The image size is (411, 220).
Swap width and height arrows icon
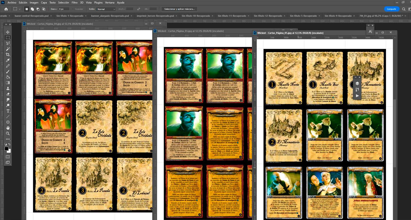click(x=139, y=9)
